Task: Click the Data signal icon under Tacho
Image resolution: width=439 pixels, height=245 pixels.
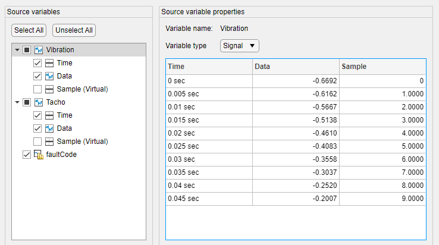Action: coord(49,128)
